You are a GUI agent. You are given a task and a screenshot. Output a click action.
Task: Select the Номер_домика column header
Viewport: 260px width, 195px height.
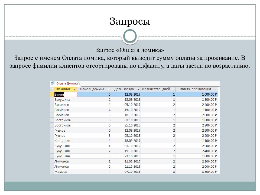coord(94,89)
